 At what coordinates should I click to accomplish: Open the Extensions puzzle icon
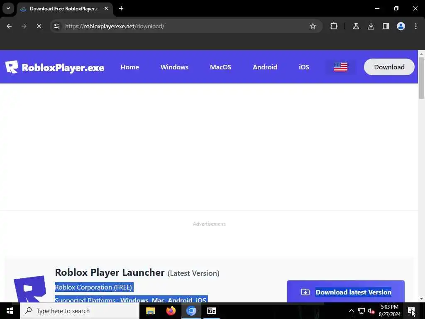tap(334, 26)
